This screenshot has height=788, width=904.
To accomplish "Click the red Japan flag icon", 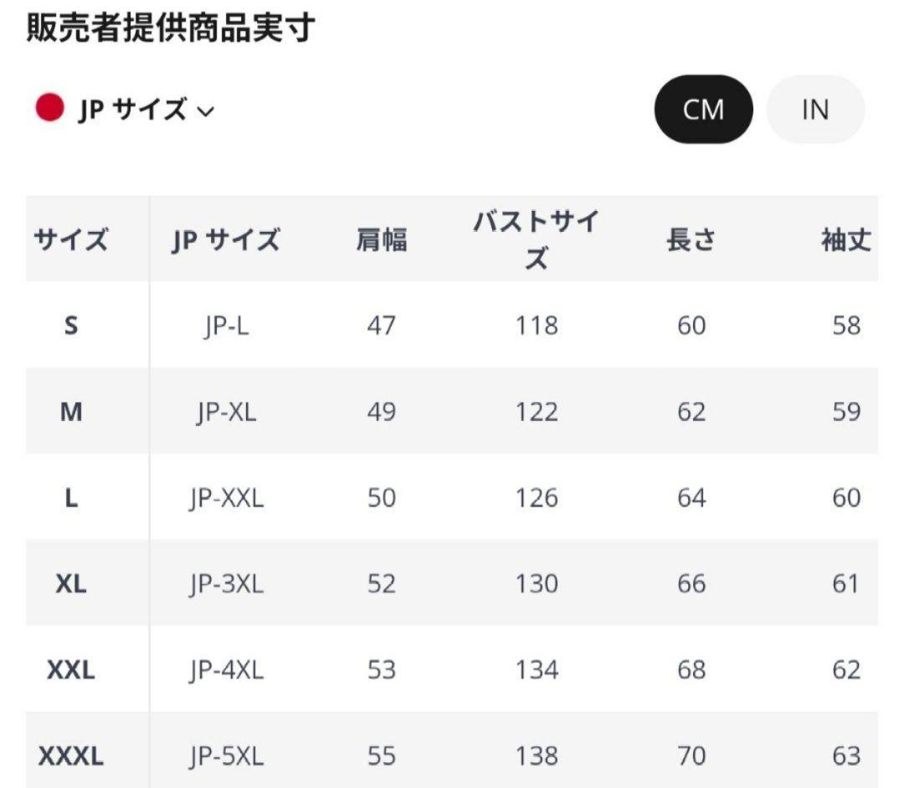I will point(49,109).
